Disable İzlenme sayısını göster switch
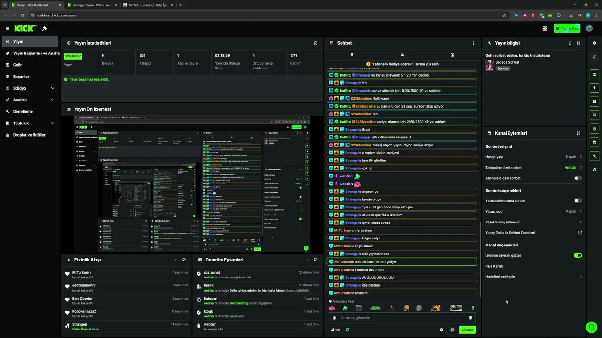 coord(578,255)
